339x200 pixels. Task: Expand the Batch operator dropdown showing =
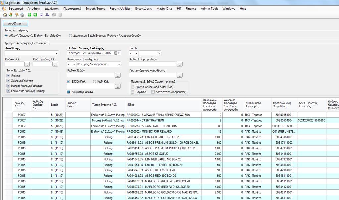pyautogui.click(x=136, y=53)
